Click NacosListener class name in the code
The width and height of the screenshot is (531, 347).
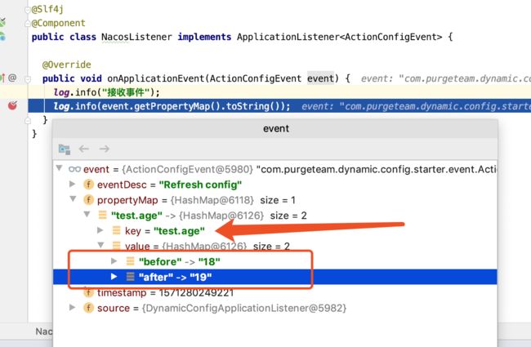coord(136,37)
